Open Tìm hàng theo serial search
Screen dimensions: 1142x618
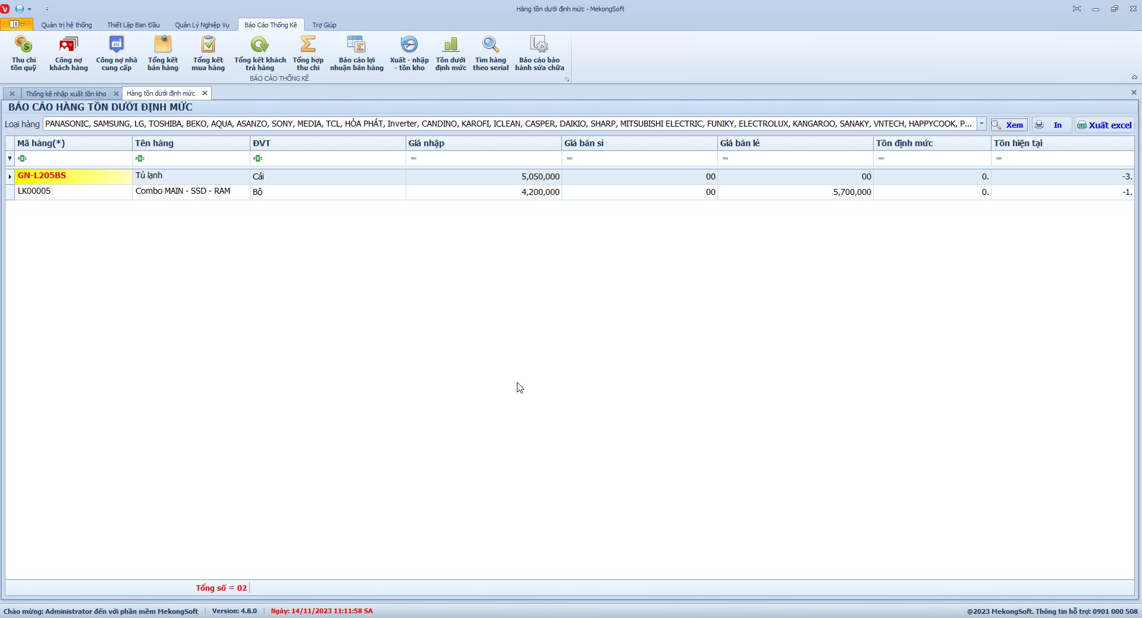(x=491, y=53)
